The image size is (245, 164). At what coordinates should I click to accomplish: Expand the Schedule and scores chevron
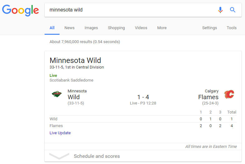click(59, 156)
